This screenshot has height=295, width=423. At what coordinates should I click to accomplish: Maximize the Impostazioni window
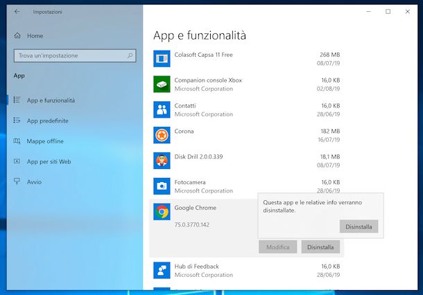pos(388,12)
